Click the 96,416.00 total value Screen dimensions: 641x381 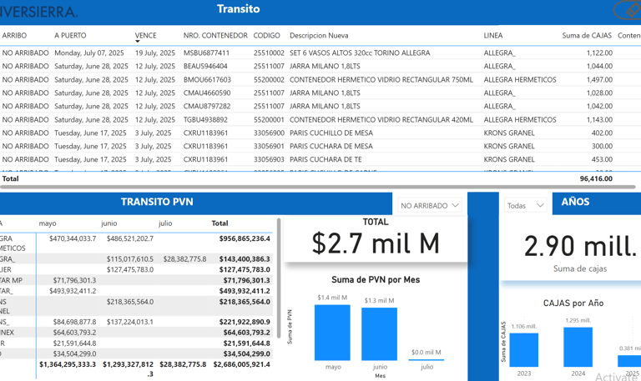(x=596, y=178)
